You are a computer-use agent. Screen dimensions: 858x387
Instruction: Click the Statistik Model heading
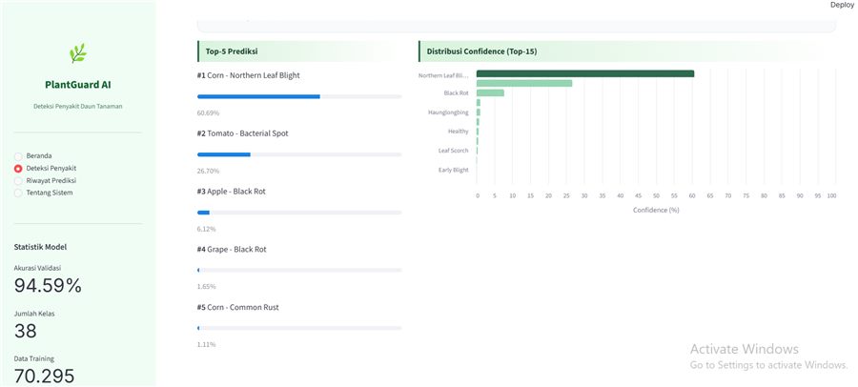click(40, 247)
